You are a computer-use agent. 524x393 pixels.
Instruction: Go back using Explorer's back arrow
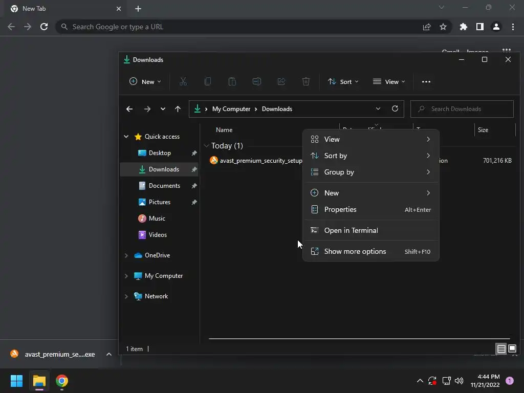click(x=129, y=109)
